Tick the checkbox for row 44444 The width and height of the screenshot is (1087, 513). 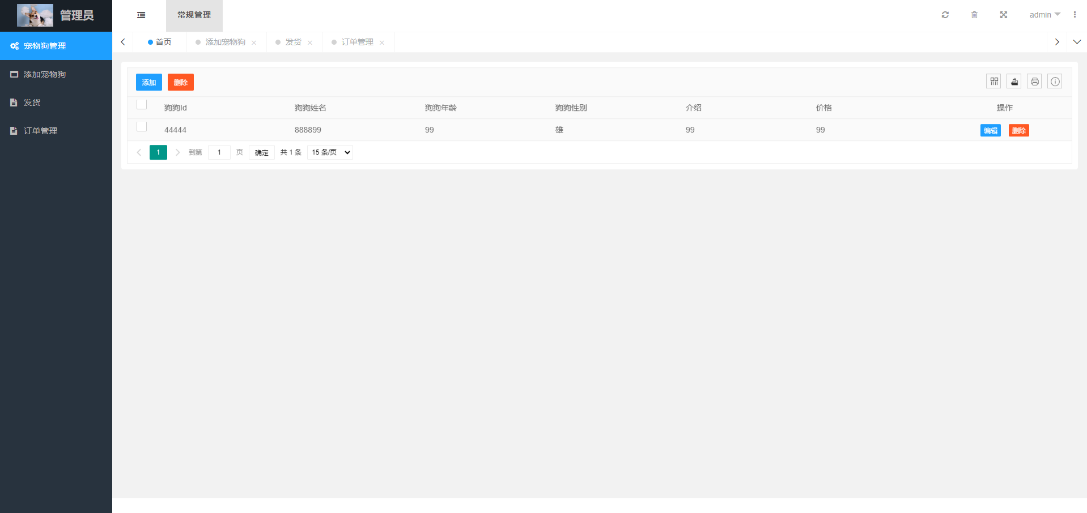pyautogui.click(x=142, y=126)
